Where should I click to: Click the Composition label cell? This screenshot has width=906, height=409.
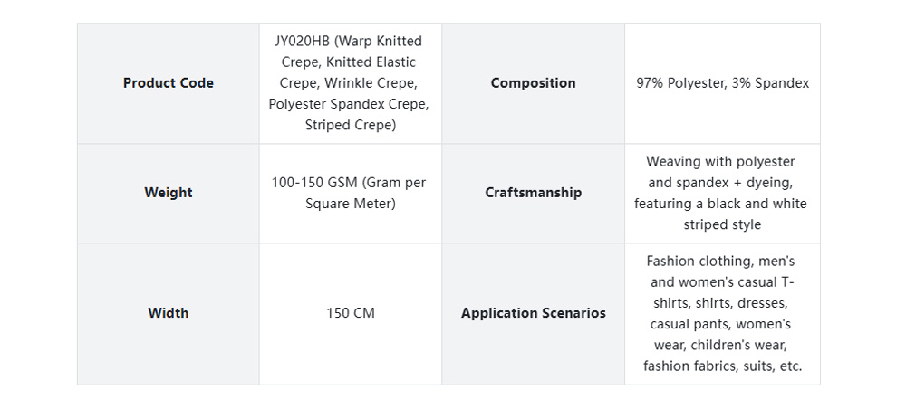coord(533,83)
